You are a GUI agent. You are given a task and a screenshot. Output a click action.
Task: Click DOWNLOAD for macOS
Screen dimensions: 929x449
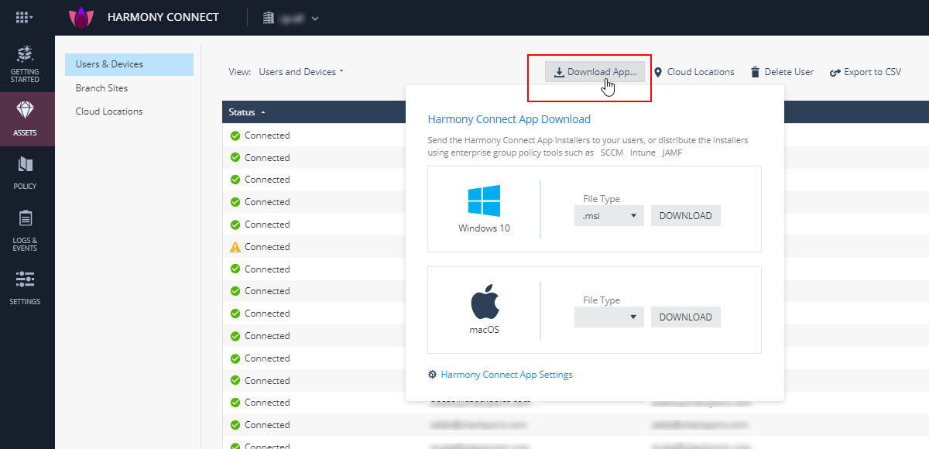point(686,317)
